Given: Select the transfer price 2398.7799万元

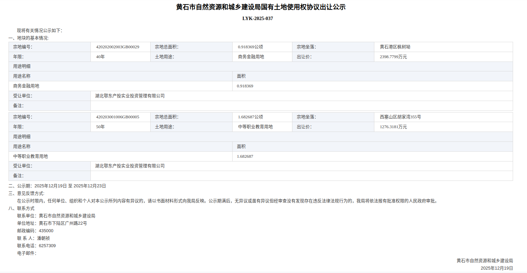Looking at the screenshot, I should click(x=393, y=57).
